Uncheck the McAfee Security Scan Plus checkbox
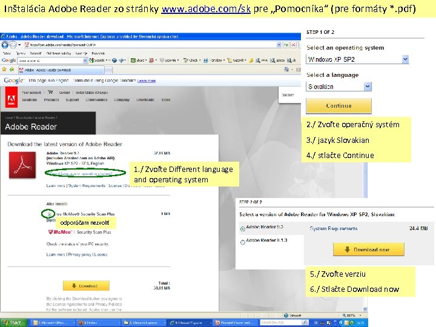The image size is (436, 327). pos(50,214)
